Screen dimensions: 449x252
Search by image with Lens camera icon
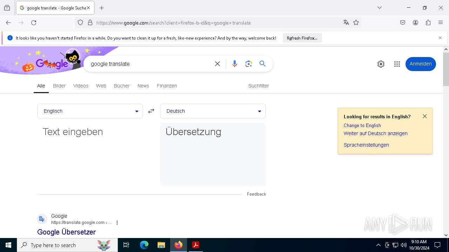point(249,64)
